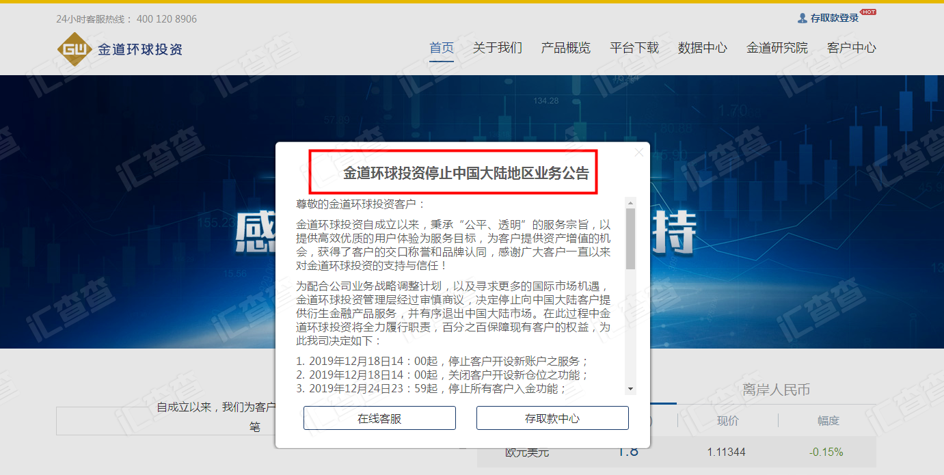The height and width of the screenshot is (475, 944).
Task: Close the announcement popup with X
Action: [x=639, y=152]
